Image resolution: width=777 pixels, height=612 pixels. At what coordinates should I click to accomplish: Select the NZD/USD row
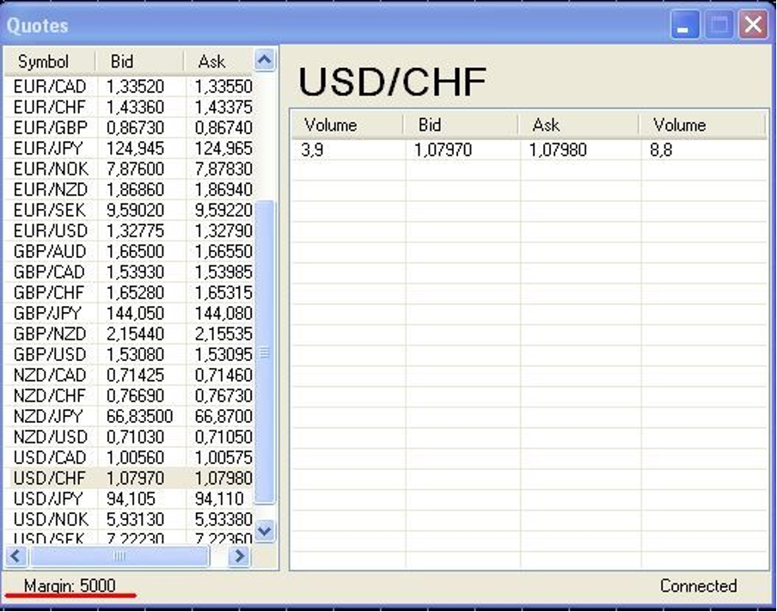(51, 437)
